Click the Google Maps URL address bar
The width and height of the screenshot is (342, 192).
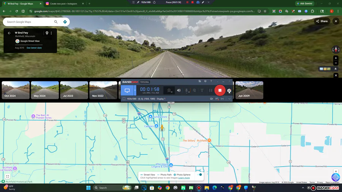[x=144, y=11]
